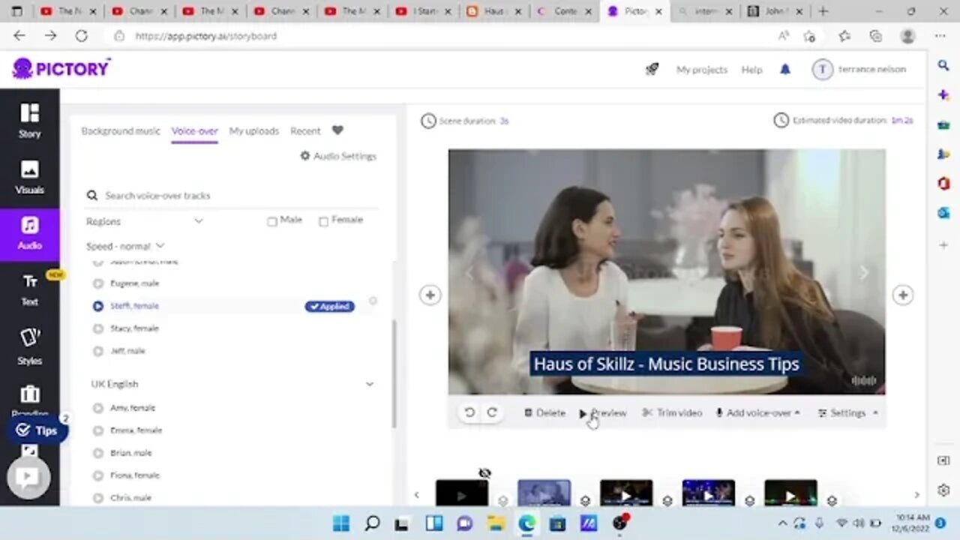The width and height of the screenshot is (960, 540).
Task: Reload the browser page
Action: (81, 35)
